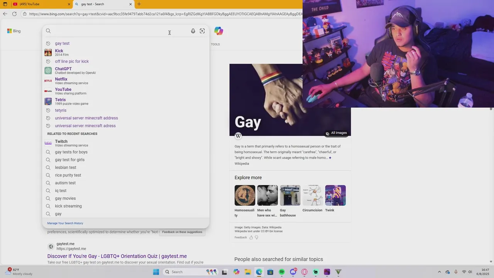The height and width of the screenshot is (278, 494).
Task: Open Windows Start menu
Action: click(x=156, y=272)
